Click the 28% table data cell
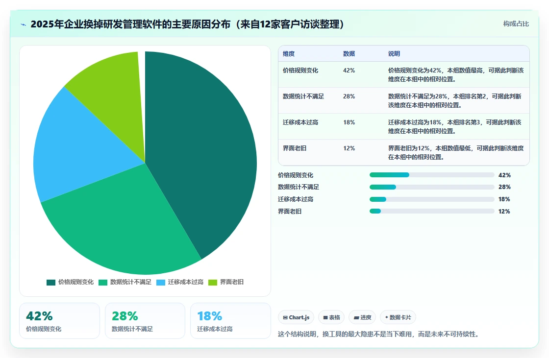This screenshot has width=549, height=358. (x=349, y=96)
